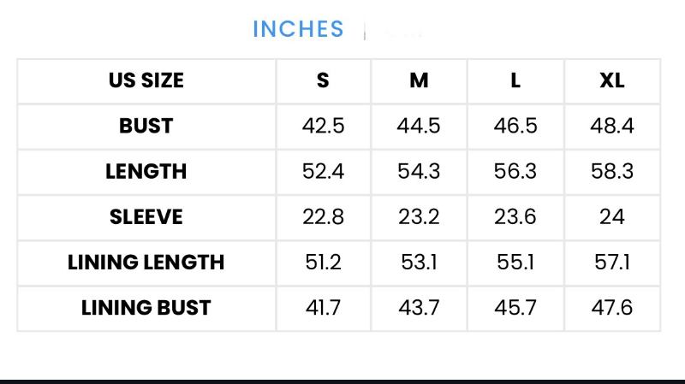
Task: Click the LINING BUST row label
Action: point(146,308)
